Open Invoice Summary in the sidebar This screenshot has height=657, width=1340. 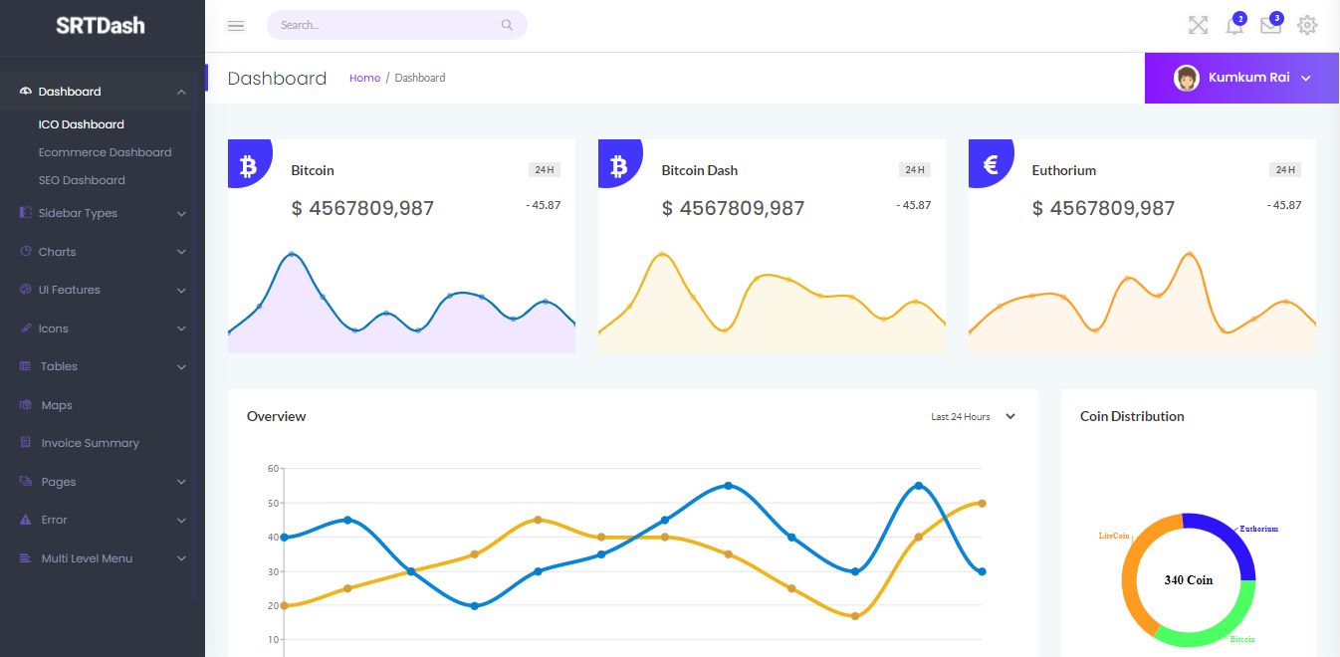click(90, 443)
